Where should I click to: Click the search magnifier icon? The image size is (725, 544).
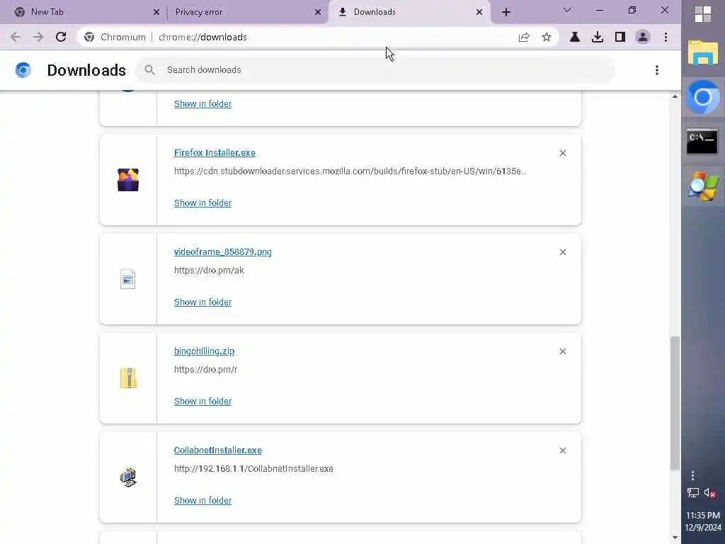coord(149,70)
